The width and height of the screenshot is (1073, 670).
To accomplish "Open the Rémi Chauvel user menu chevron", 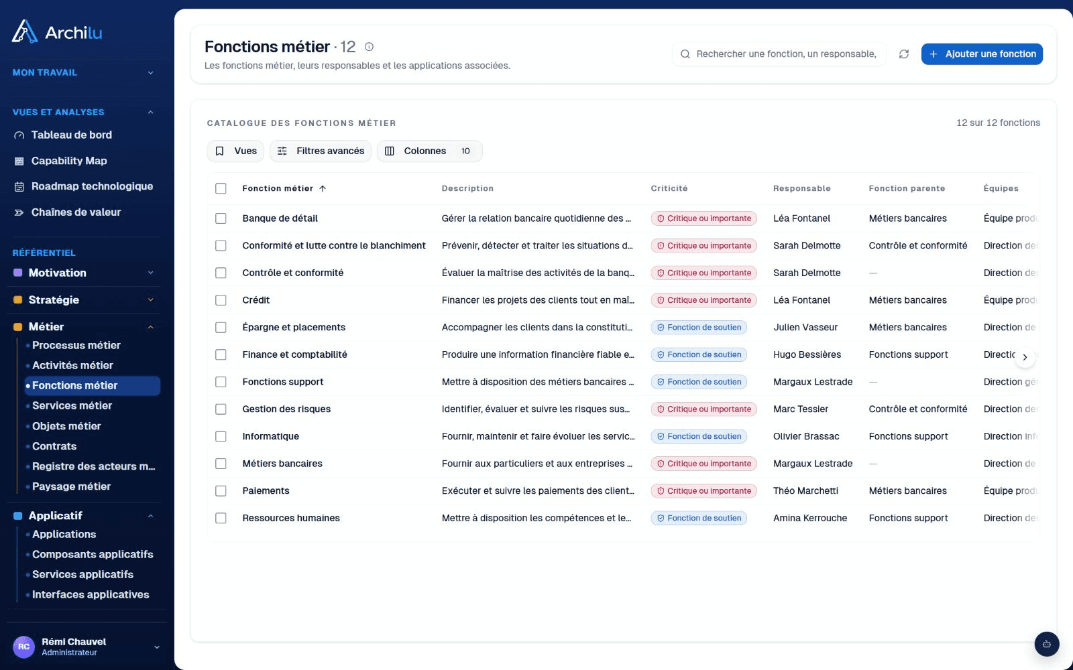I will click(x=157, y=647).
